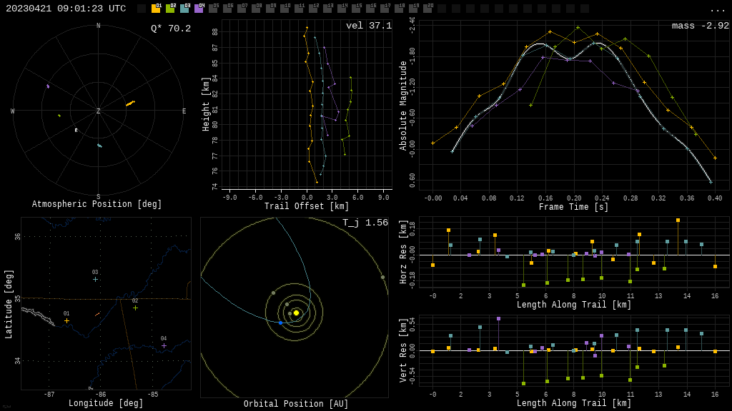Toggle the green station 02 indicator

(x=170, y=9)
